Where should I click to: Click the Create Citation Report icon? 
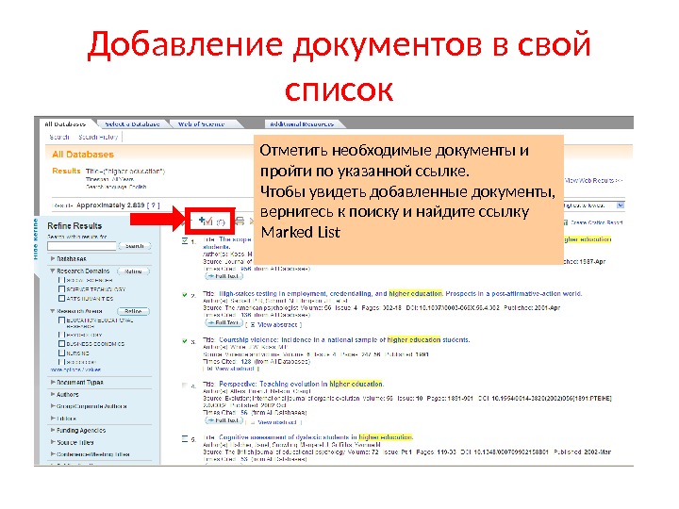click(x=565, y=222)
